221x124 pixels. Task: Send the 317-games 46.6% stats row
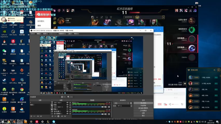[x=216, y=83]
